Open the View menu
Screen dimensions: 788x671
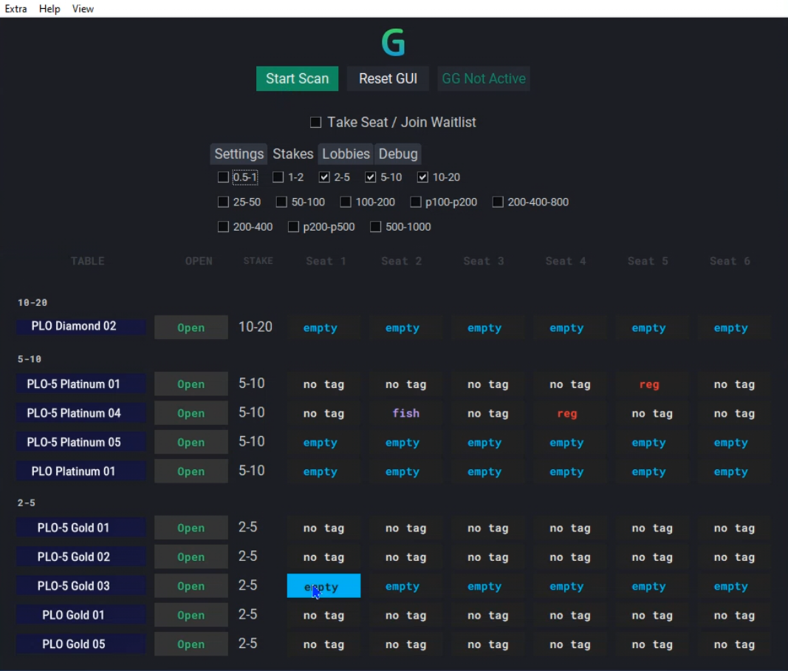coord(83,8)
